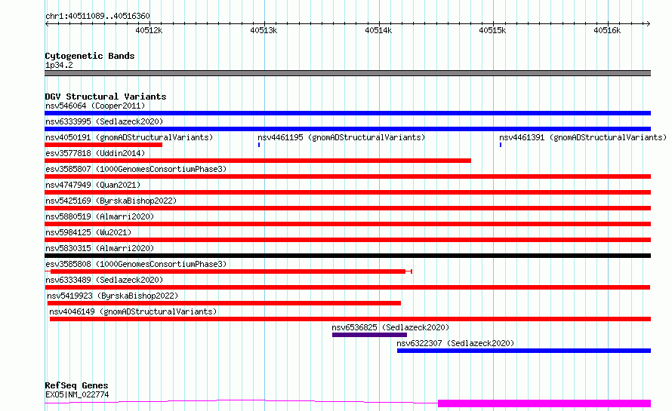Click the DGV Structural Variants track title
The width and height of the screenshot is (672, 411).
[106, 97]
